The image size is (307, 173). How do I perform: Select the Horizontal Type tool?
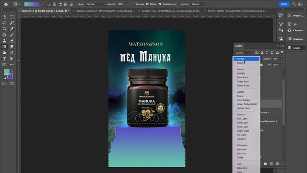4,59
